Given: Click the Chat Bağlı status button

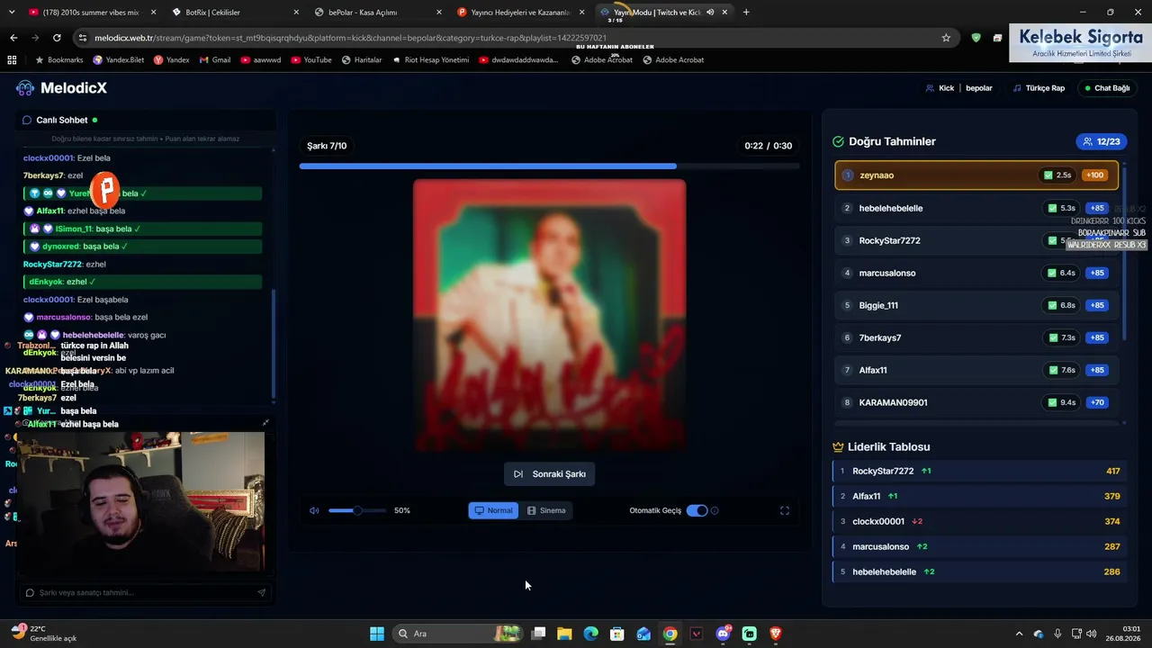Looking at the screenshot, I should (x=1107, y=88).
